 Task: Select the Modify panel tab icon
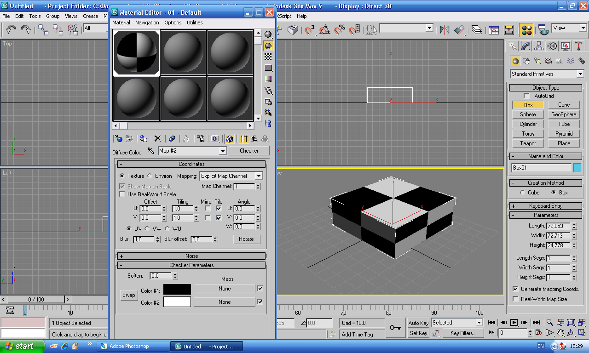point(525,46)
